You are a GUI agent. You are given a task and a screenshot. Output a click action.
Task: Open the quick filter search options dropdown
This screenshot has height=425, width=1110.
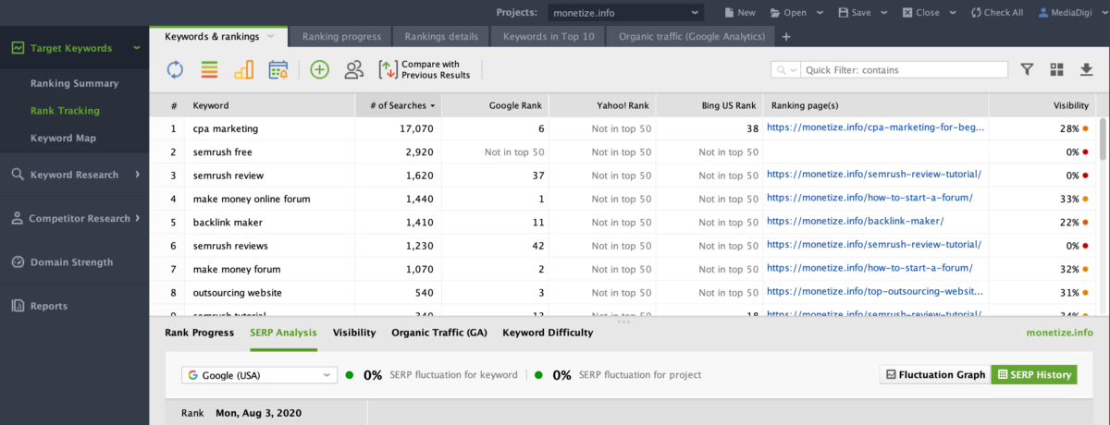click(786, 69)
